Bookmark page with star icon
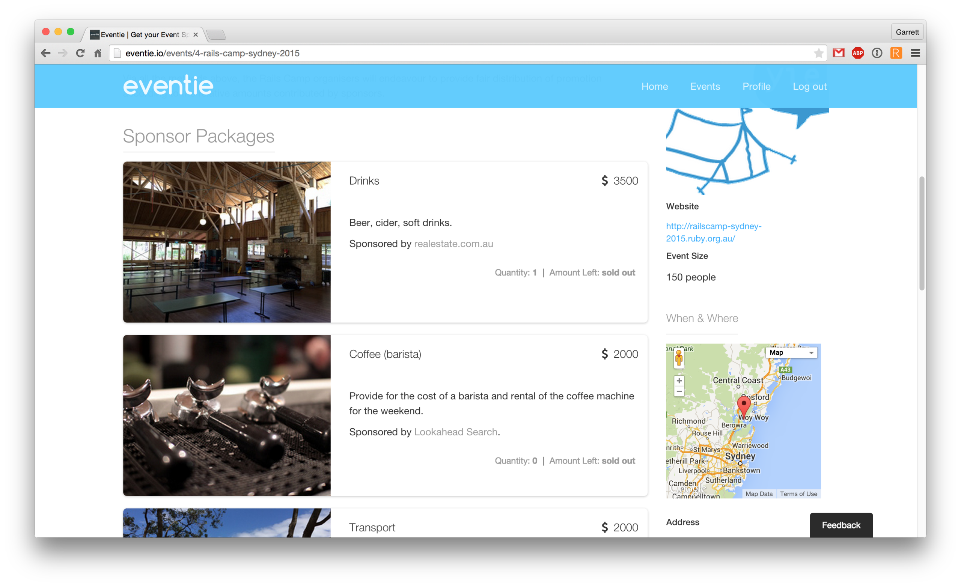This screenshot has width=961, height=587. (818, 53)
